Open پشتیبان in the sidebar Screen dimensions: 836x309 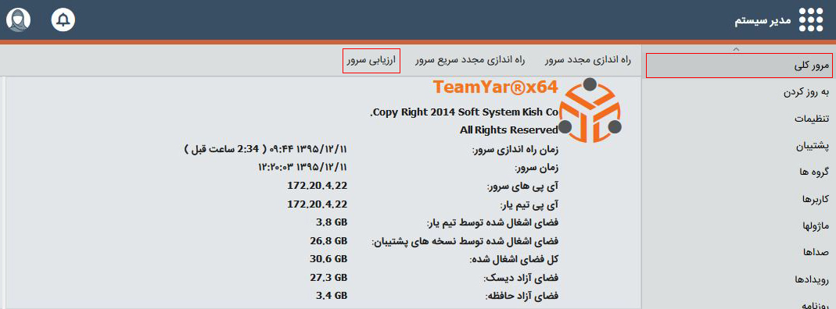[x=813, y=146]
